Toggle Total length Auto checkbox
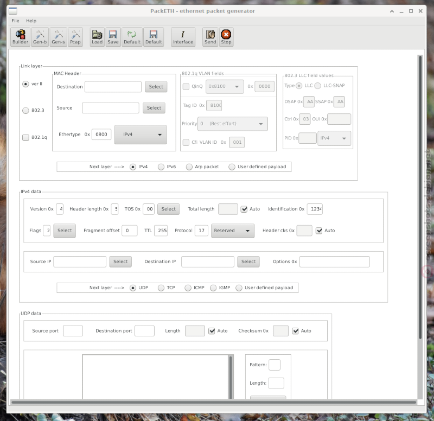 (x=244, y=209)
